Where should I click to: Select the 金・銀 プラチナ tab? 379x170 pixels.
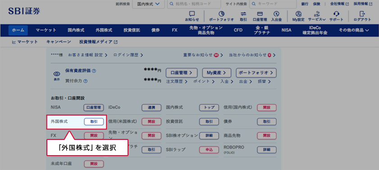point(262,30)
